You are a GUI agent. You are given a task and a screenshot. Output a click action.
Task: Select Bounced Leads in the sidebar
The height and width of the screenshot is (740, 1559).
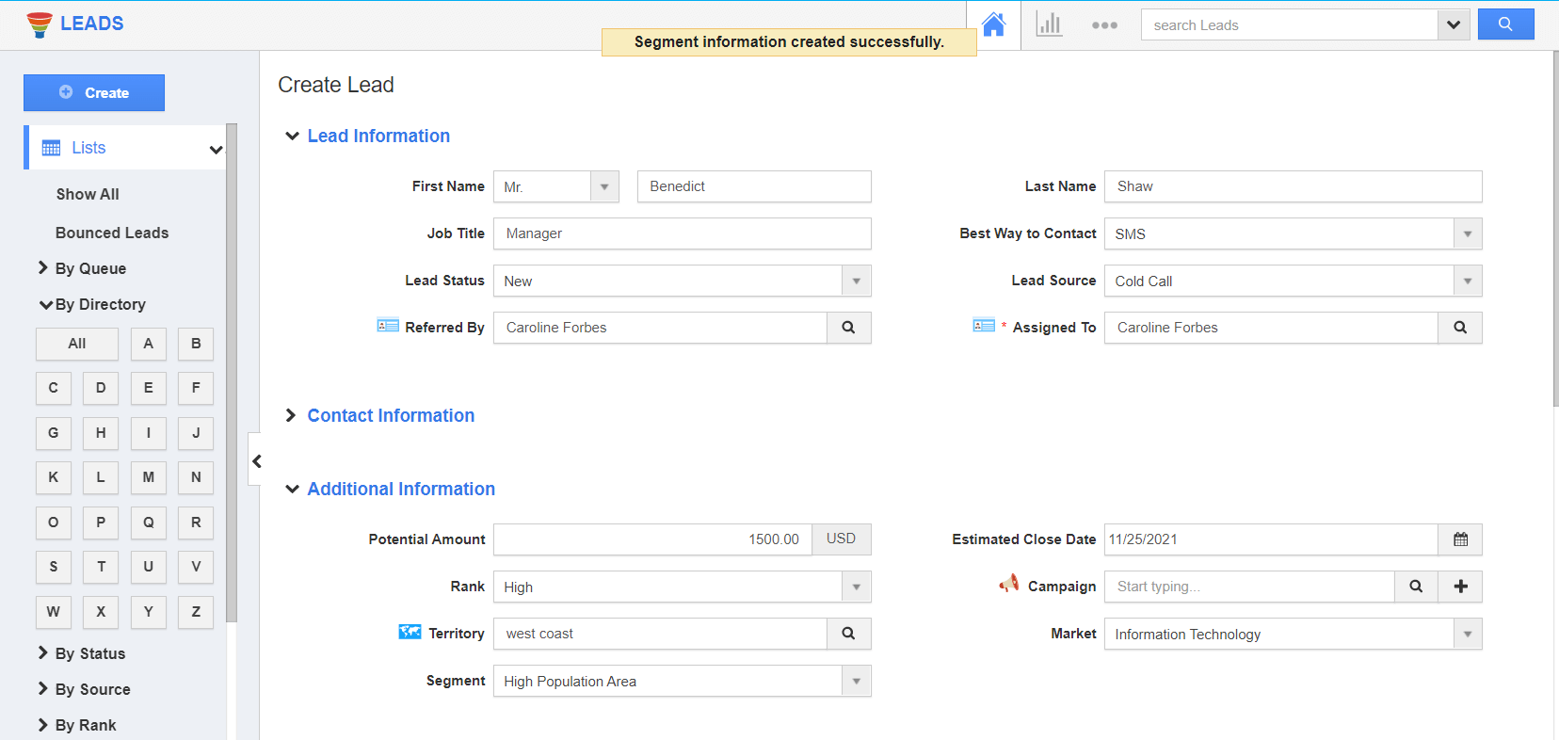coord(112,233)
